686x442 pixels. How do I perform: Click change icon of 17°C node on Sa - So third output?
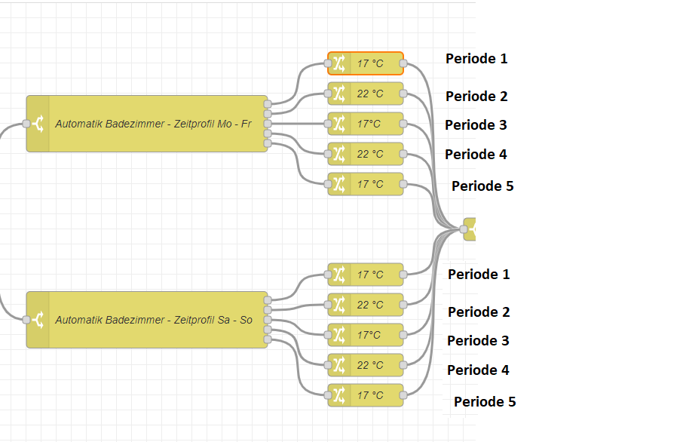click(339, 335)
